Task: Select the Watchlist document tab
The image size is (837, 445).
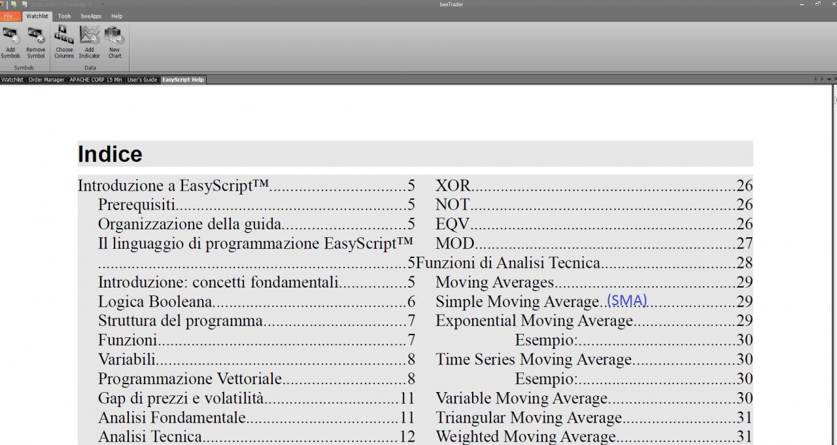Action: click(12, 80)
